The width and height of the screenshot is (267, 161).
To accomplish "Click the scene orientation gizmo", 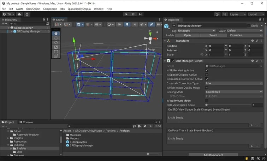I will point(150,38).
